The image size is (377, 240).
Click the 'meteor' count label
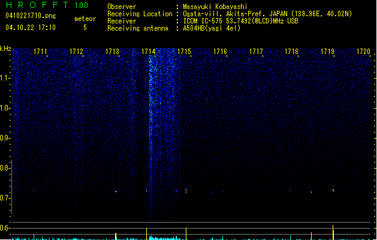click(85, 19)
